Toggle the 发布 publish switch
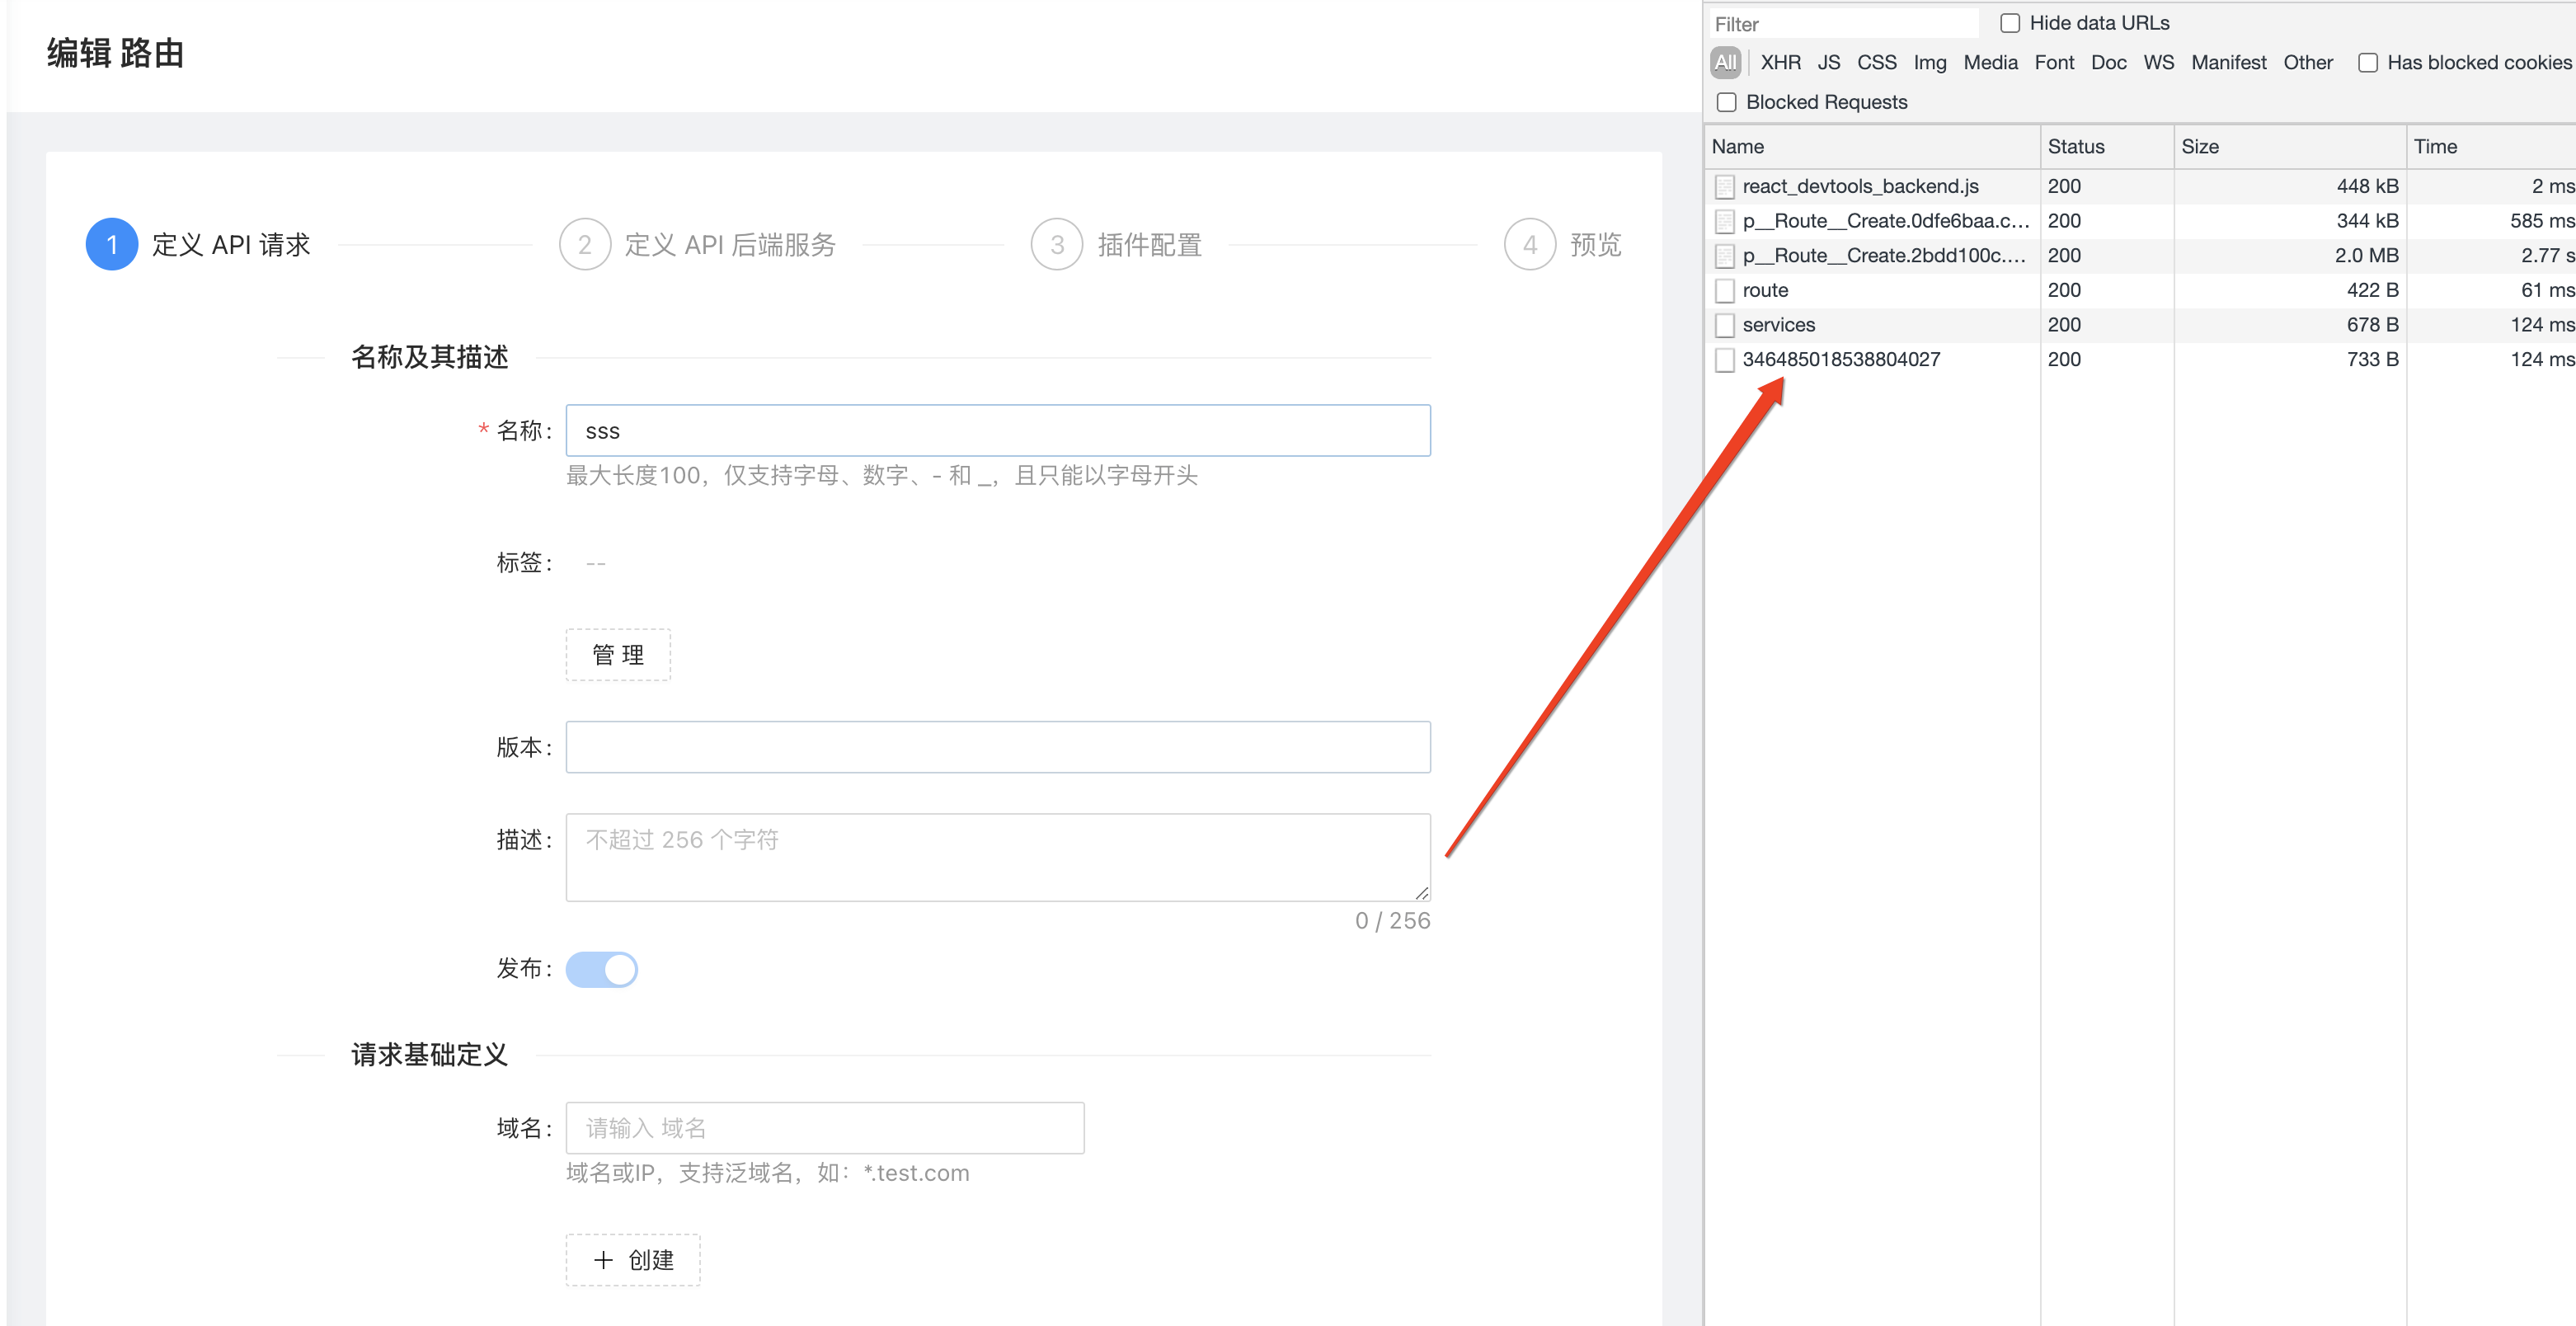Viewport: 2576px width, 1326px height. [601, 969]
